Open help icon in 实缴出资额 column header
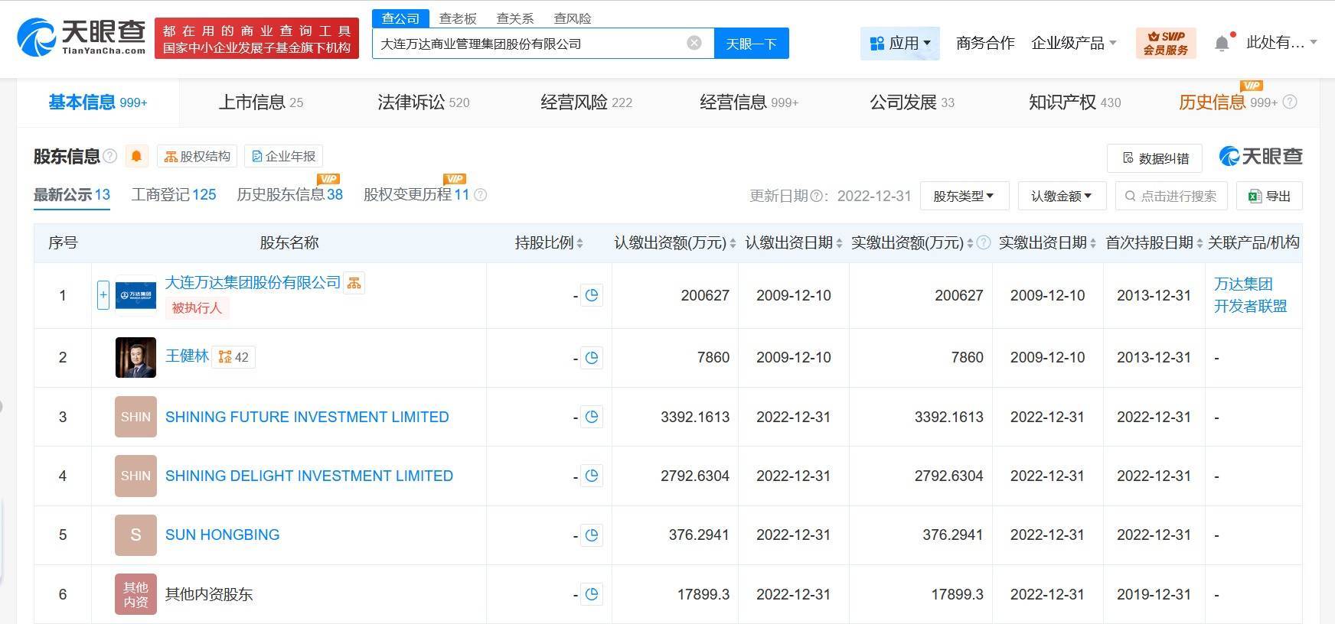This screenshot has width=1335, height=624. [x=984, y=243]
